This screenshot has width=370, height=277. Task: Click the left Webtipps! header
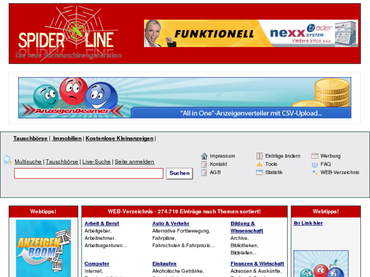coord(43,211)
